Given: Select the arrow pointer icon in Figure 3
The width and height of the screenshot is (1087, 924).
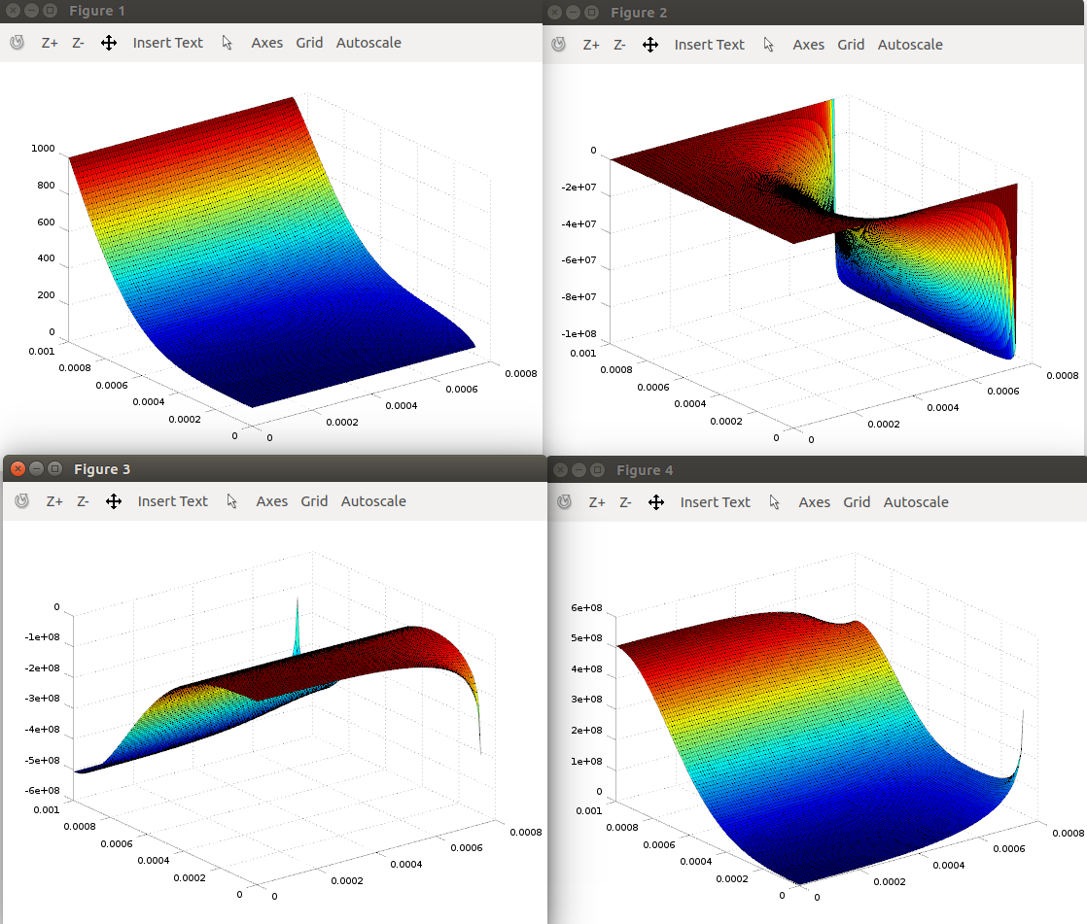Looking at the screenshot, I should [x=232, y=501].
